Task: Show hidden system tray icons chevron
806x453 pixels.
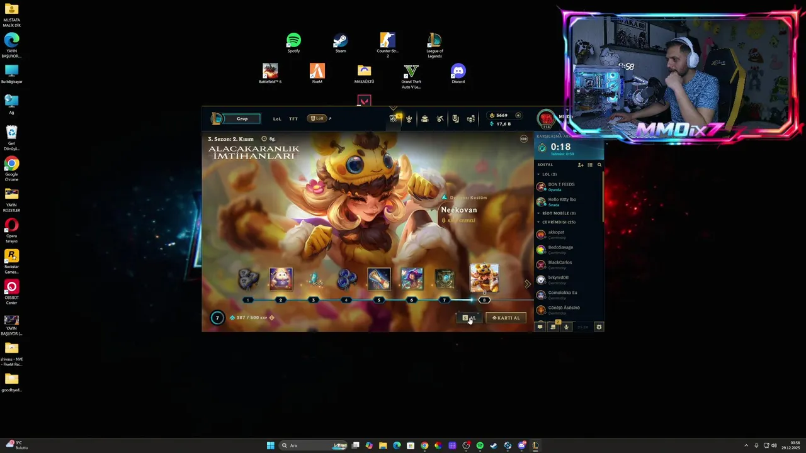Action: click(746, 445)
